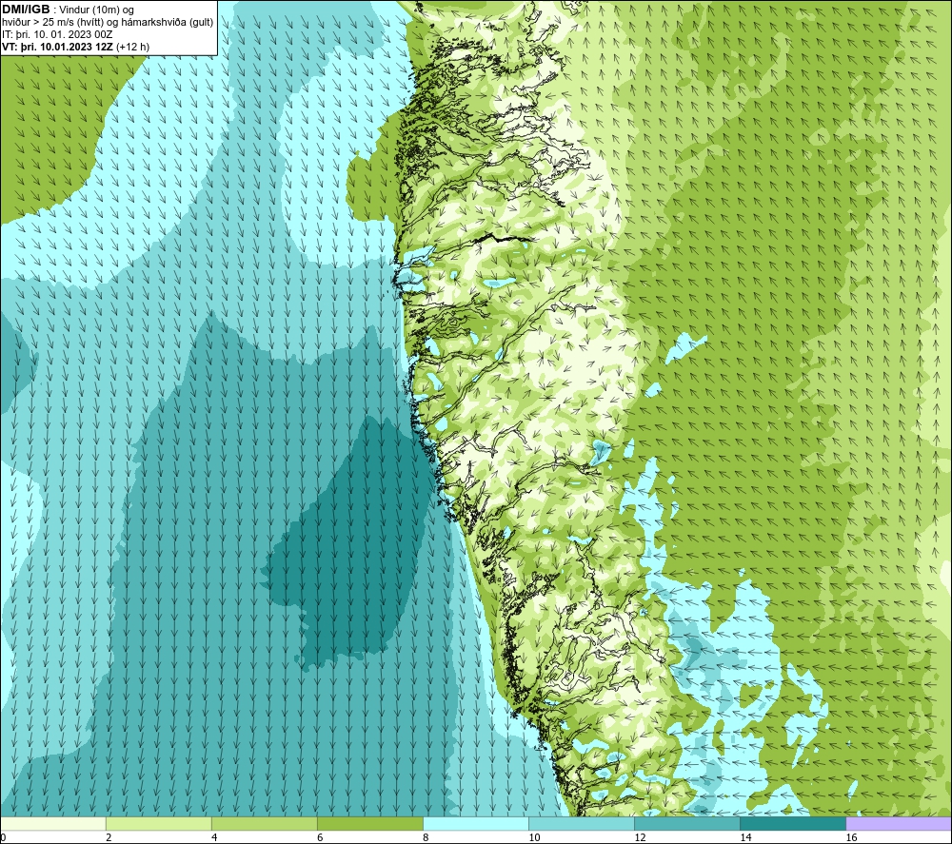Click the 'hviður > 25 m/s' description line
Image resolution: width=952 pixels, height=844 pixels.
click(x=108, y=23)
